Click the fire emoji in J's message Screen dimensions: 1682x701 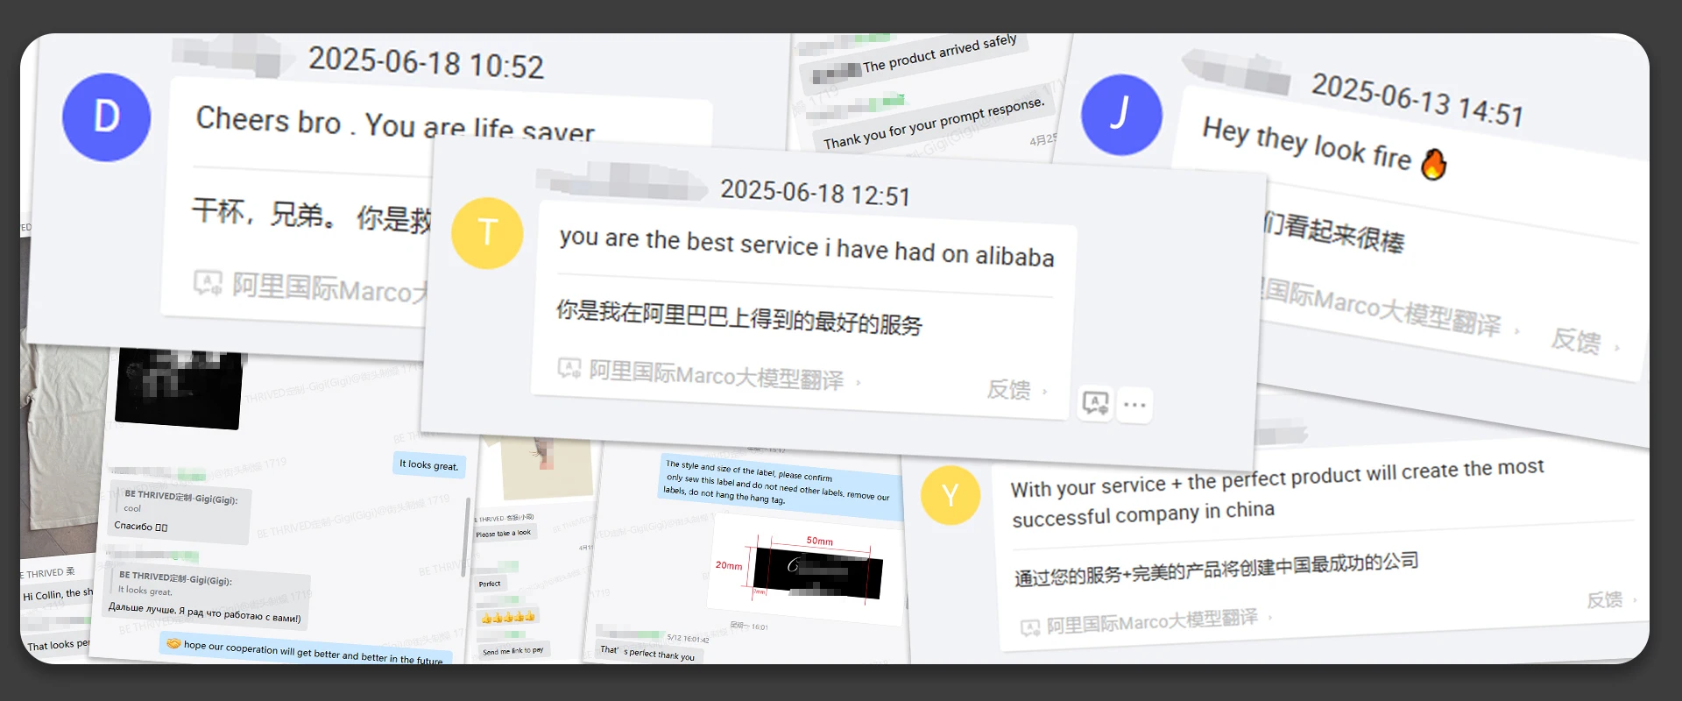coord(1433,163)
